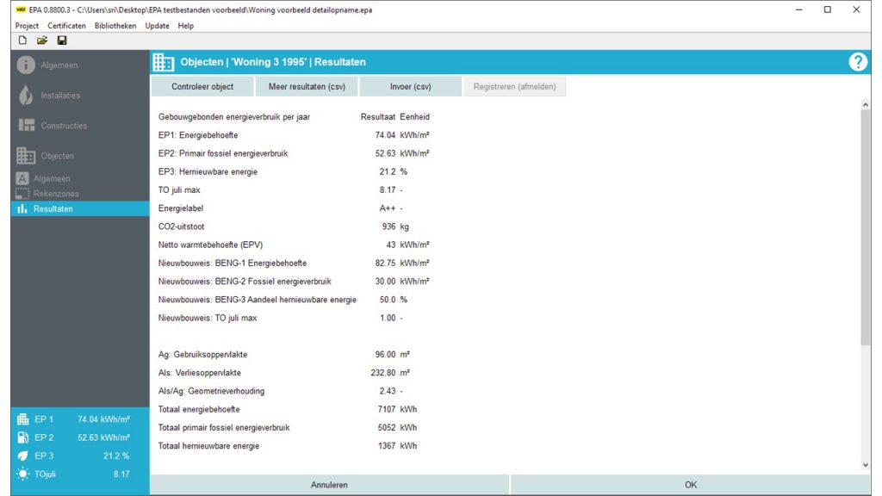The height and width of the screenshot is (496, 882).
Task: Click the scrollbar down arrow
Action: click(865, 465)
